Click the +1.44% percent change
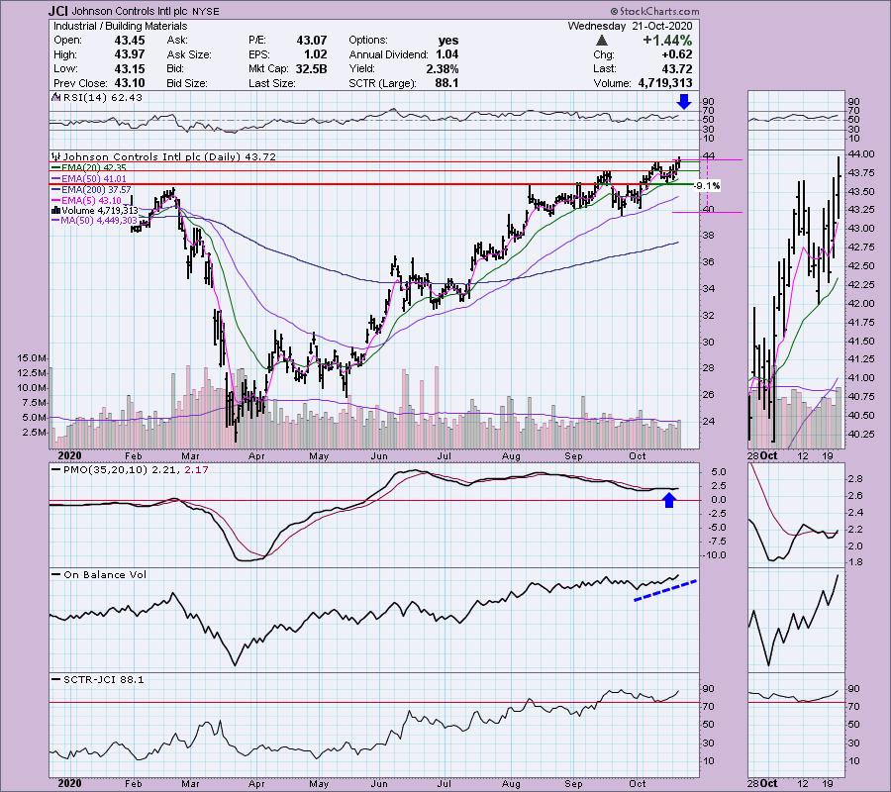Viewport: 891px width, 792px height. (667, 41)
